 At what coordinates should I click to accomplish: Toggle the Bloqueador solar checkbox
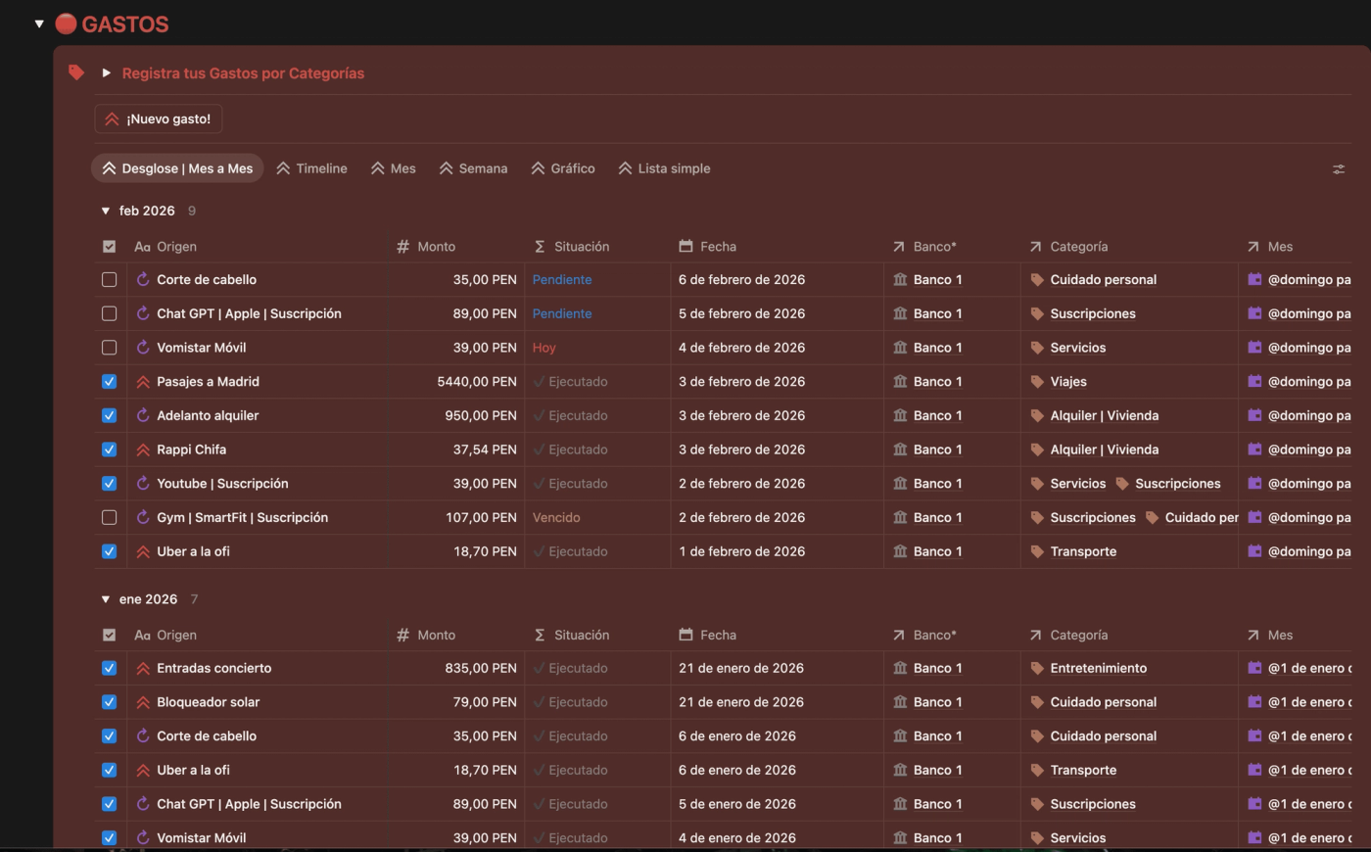click(109, 702)
